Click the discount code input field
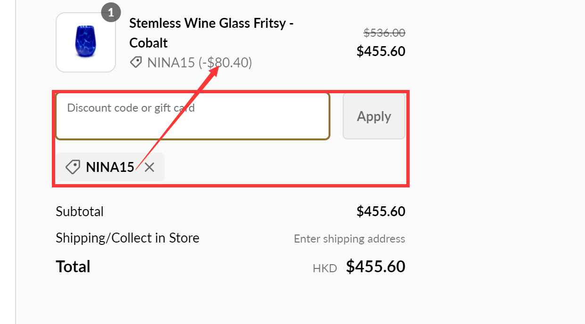This screenshot has width=585, height=324. (192, 116)
